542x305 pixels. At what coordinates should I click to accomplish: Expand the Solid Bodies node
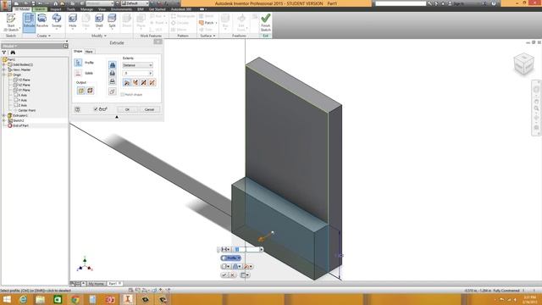(4, 64)
